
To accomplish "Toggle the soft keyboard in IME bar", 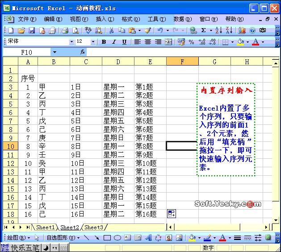I will tap(63, 248).
